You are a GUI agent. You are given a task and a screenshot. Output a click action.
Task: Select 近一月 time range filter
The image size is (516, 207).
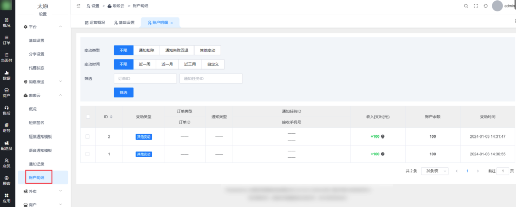167,64
